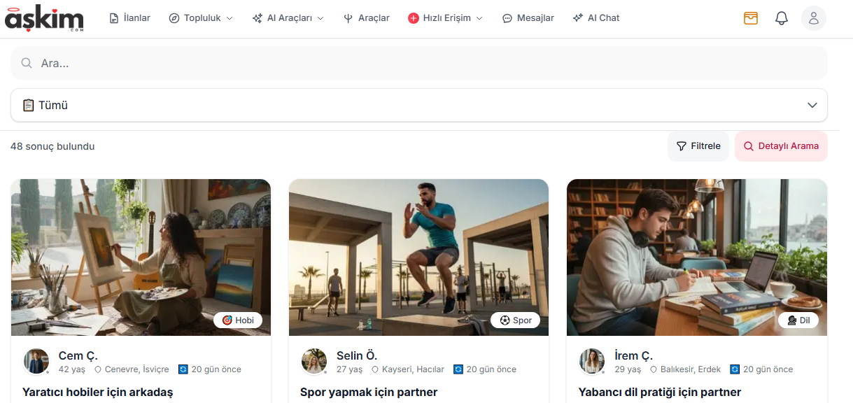The image size is (853, 403).
Task: Click the Detaylı Arama button
Action: [x=781, y=146]
